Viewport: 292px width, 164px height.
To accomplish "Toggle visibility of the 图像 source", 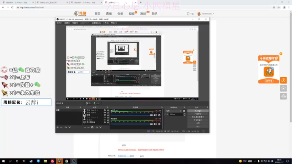I will [105, 115].
